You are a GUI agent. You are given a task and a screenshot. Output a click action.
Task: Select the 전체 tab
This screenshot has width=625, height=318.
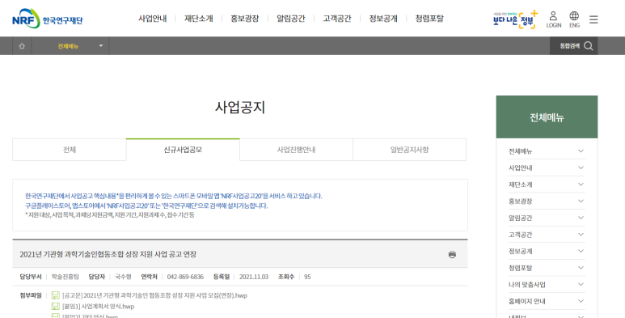coord(70,150)
